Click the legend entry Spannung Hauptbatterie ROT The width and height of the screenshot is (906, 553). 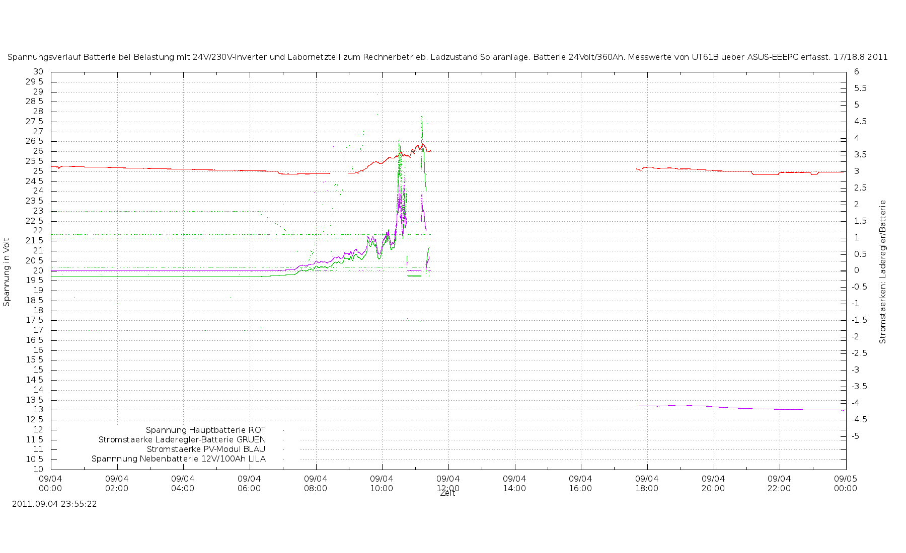[x=205, y=430]
